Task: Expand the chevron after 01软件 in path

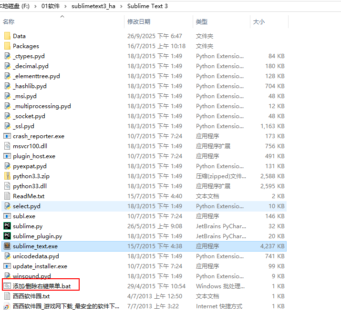Action: click(x=65, y=6)
